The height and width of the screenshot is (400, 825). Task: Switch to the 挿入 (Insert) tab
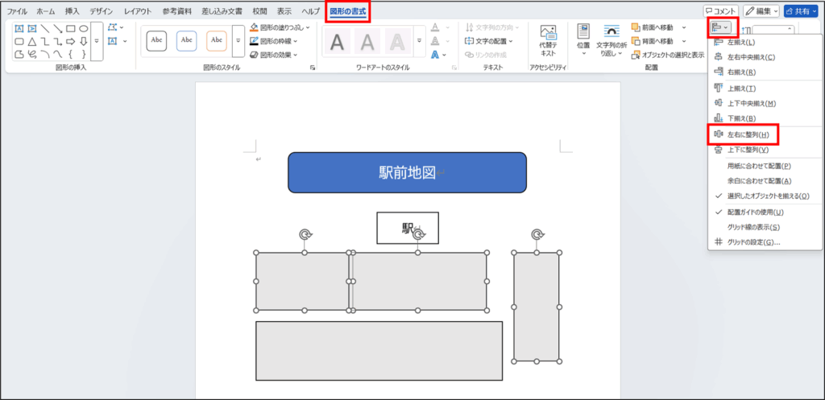(x=72, y=11)
